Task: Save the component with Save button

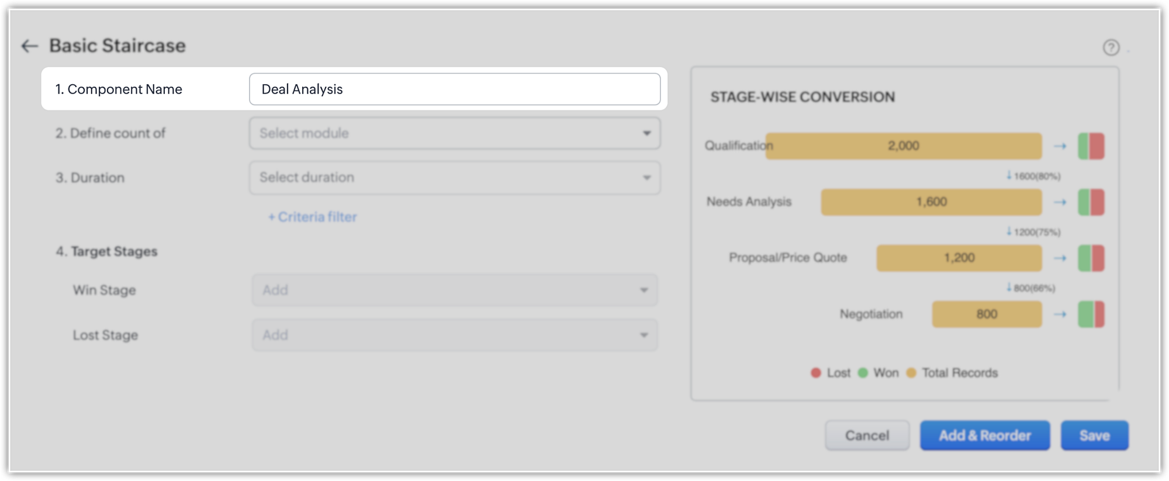Action: coord(1094,435)
